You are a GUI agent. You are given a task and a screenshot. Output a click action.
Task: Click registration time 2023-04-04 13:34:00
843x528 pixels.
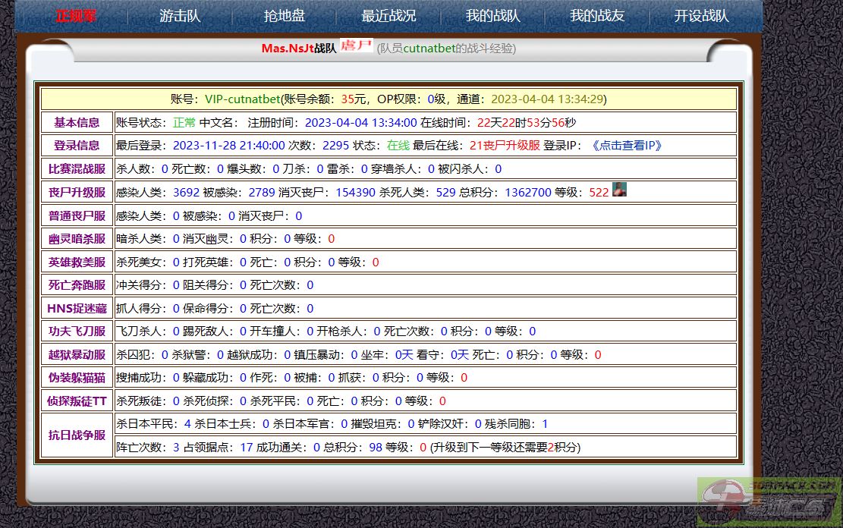[360, 123]
